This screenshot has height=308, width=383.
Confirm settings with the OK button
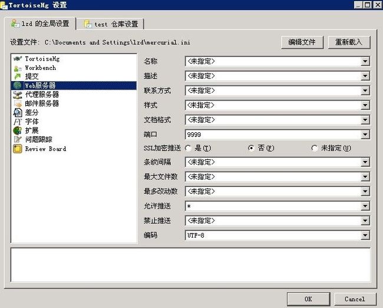click(x=308, y=299)
